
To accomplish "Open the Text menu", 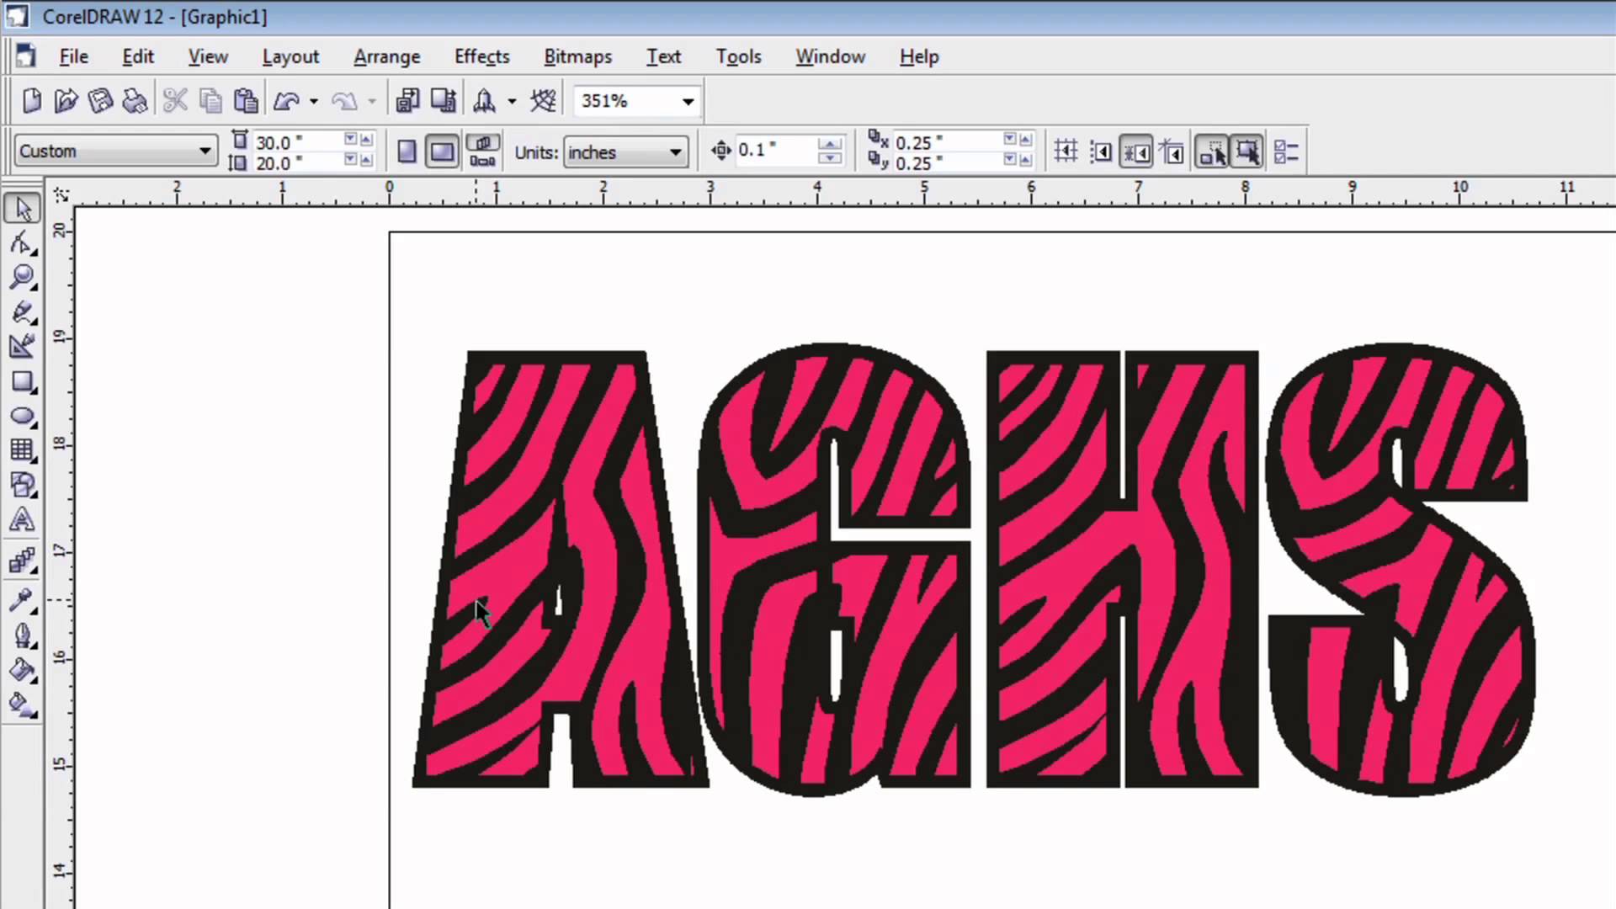I will point(663,56).
